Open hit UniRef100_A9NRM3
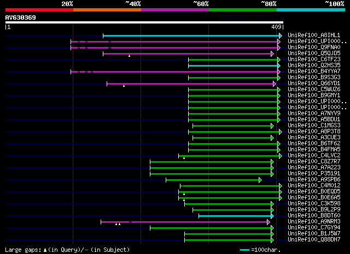Viewport: 350px width, 254px height. coord(314,222)
